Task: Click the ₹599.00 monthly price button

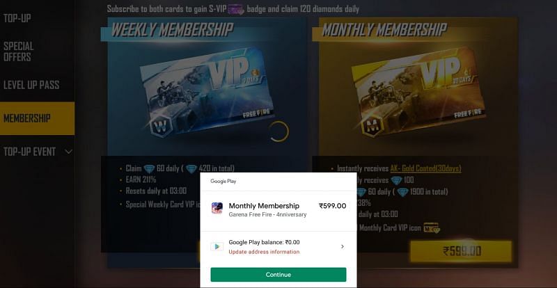Action: coord(461,251)
